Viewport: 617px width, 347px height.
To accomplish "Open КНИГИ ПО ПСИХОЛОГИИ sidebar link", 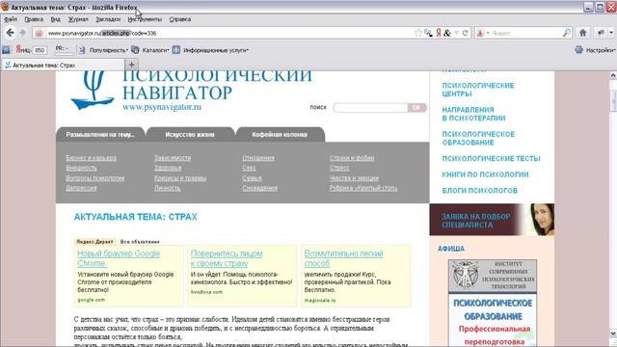I will click(x=485, y=174).
